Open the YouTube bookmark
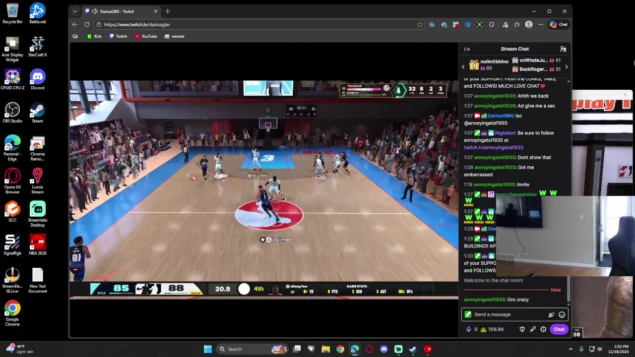 146,36
